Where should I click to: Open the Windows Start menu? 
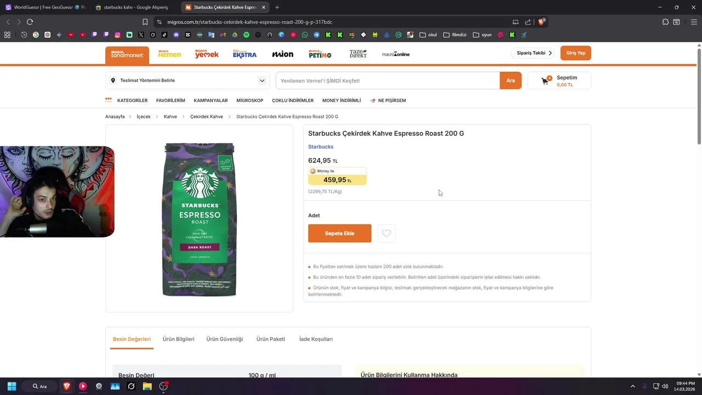(x=12, y=386)
